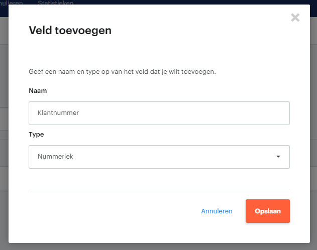Click the instruction text about naam en type
The image size is (317, 250).
[x=122, y=71]
